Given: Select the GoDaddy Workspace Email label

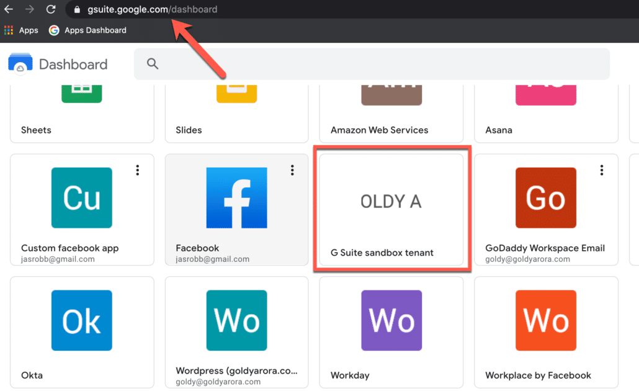Looking at the screenshot, I should [x=545, y=248].
